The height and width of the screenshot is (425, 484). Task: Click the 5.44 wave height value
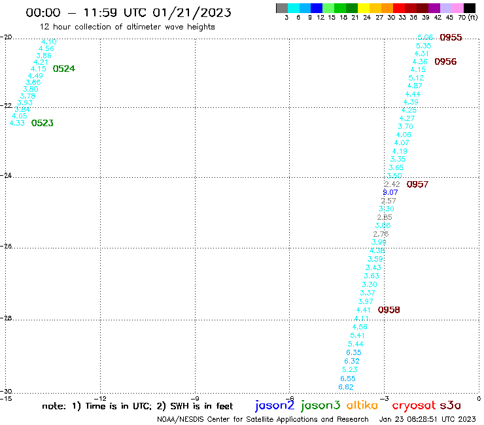(x=356, y=344)
